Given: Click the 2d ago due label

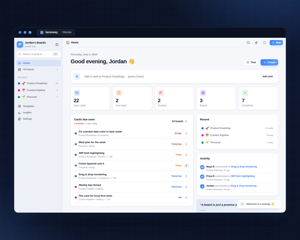Looking at the screenshot, I should click(178, 133).
